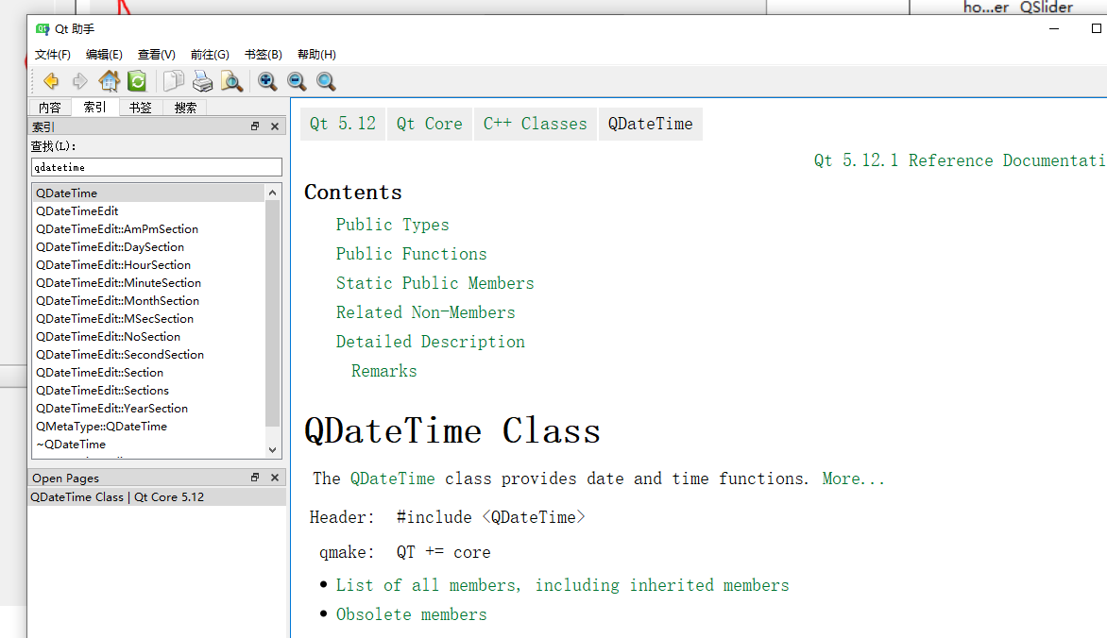Select QDateTimeEdit::Section index entry

(147, 372)
